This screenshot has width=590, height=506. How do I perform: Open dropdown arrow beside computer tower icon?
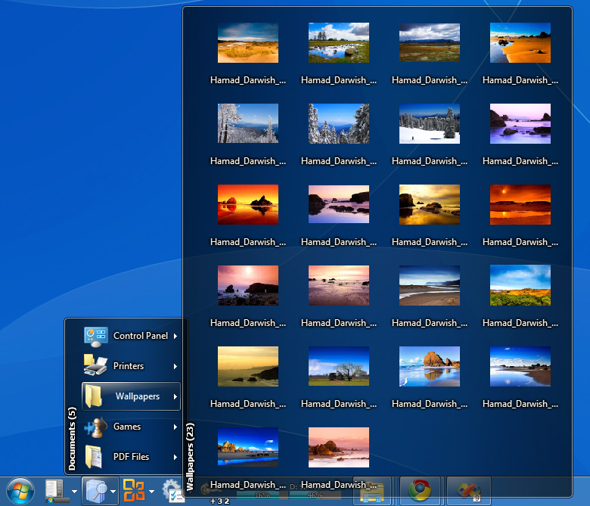(74, 492)
